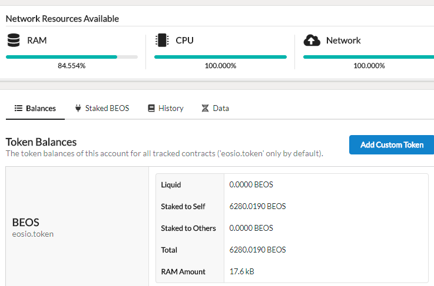This screenshot has width=434, height=286.
Task: Click the RAM Amount 17.6 kB value
Action: pos(242,271)
